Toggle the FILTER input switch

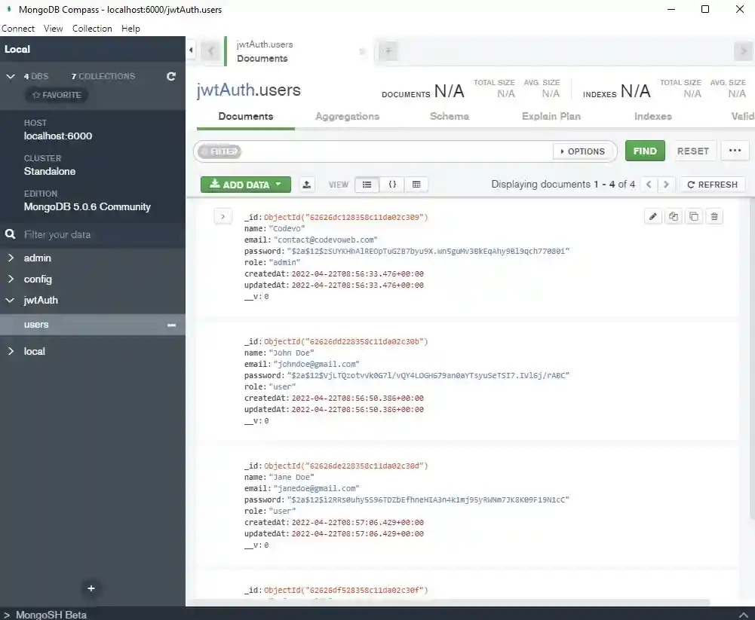[x=219, y=151]
